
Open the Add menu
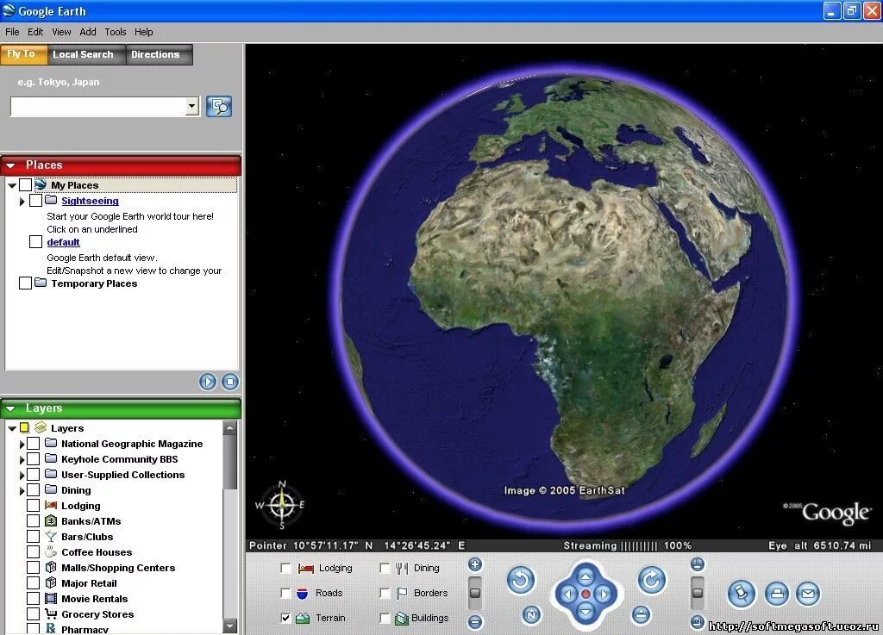[x=88, y=32]
